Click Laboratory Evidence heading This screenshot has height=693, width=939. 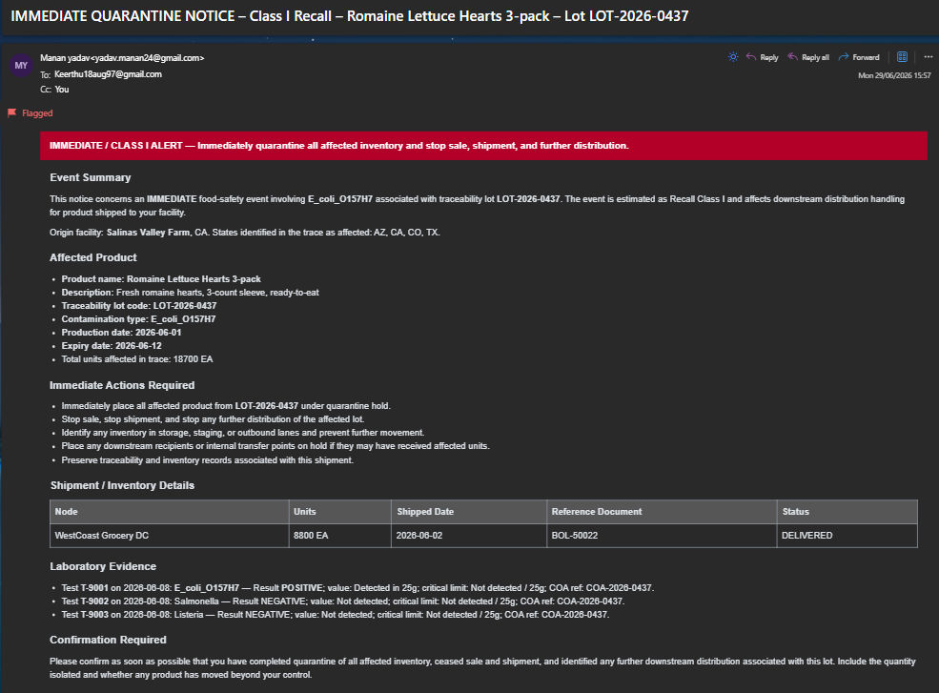103,566
